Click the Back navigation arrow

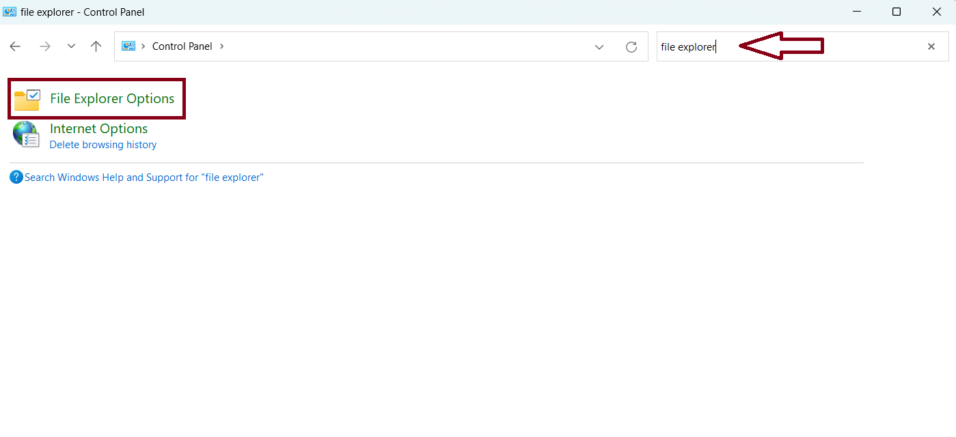[x=15, y=46]
